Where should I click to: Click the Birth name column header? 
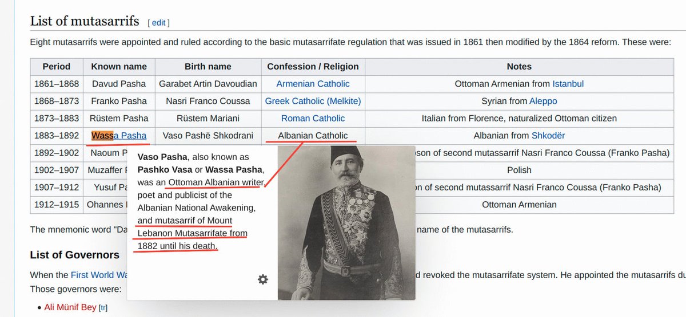208,66
